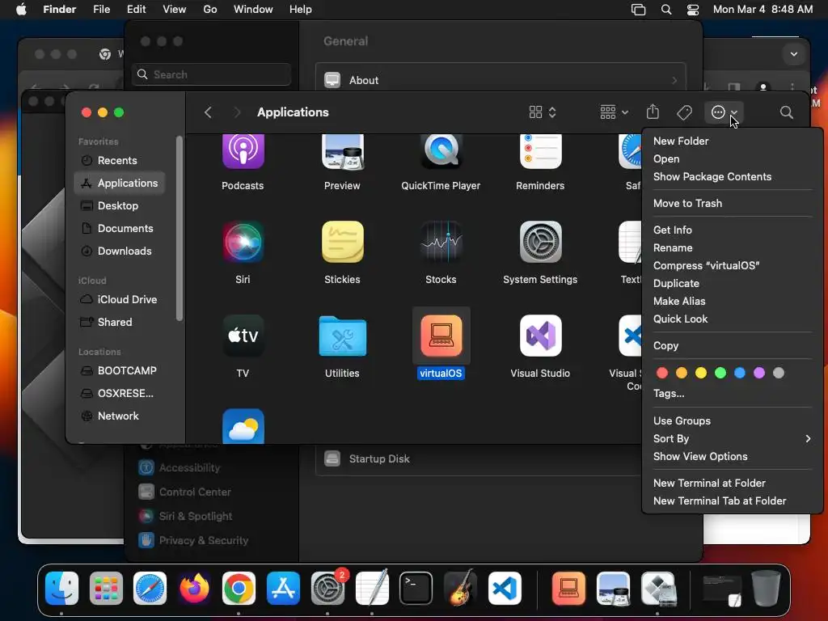The width and height of the screenshot is (828, 621).
Task: Choose Get Info from the menu
Action: coord(672,230)
